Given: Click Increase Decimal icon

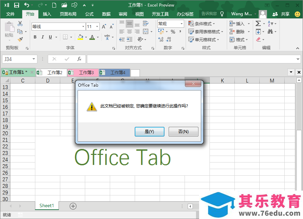Looking at the screenshot, I should [161, 40].
